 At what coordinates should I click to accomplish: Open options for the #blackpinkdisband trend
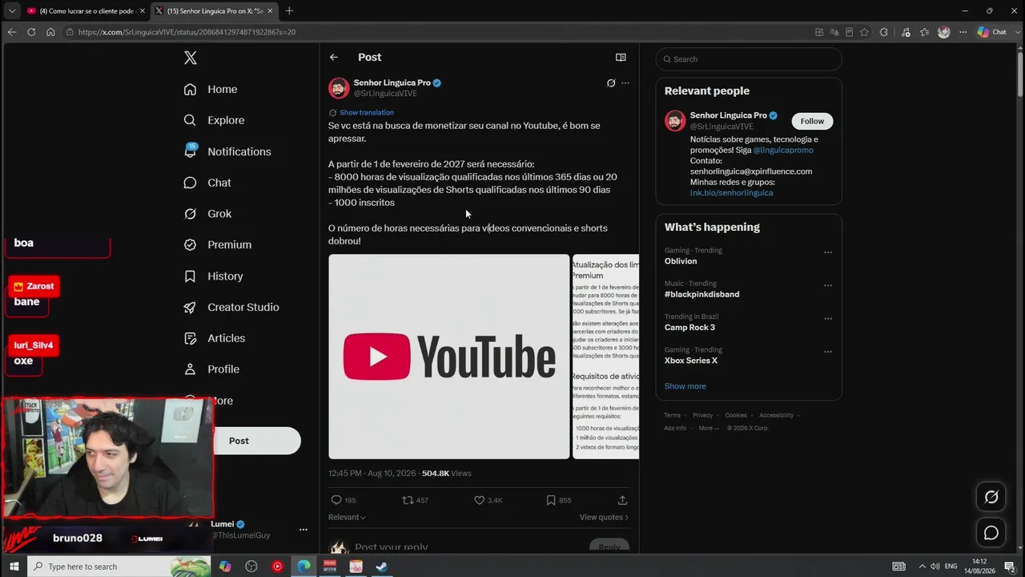coord(828,285)
